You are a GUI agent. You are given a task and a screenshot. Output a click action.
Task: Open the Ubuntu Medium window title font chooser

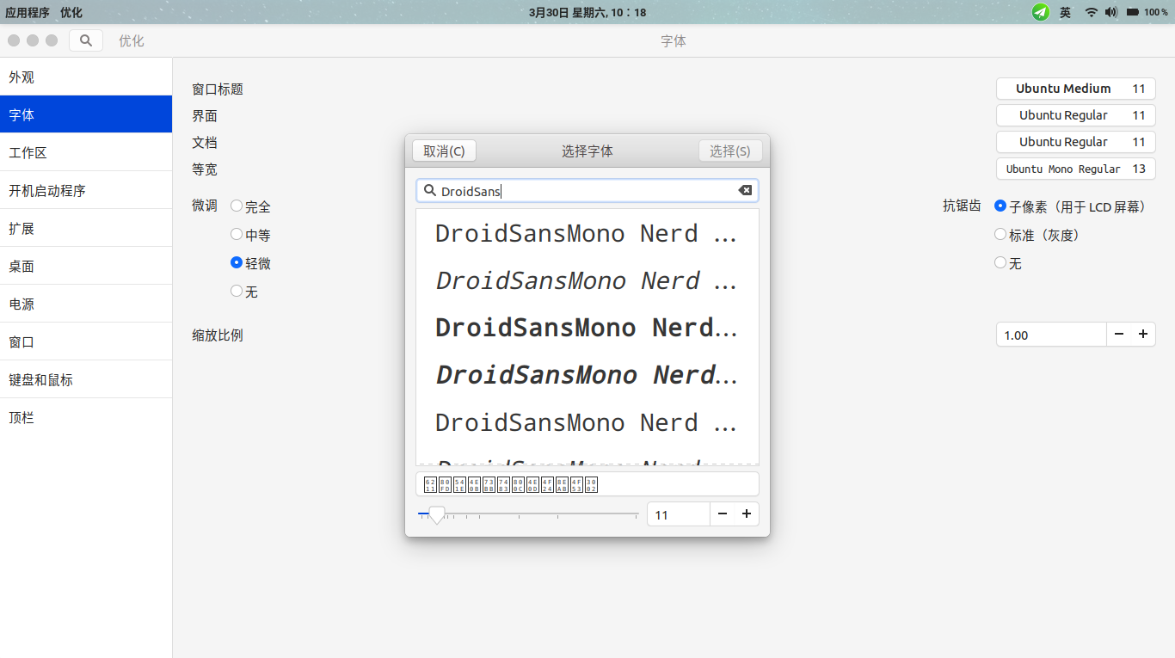point(1075,89)
